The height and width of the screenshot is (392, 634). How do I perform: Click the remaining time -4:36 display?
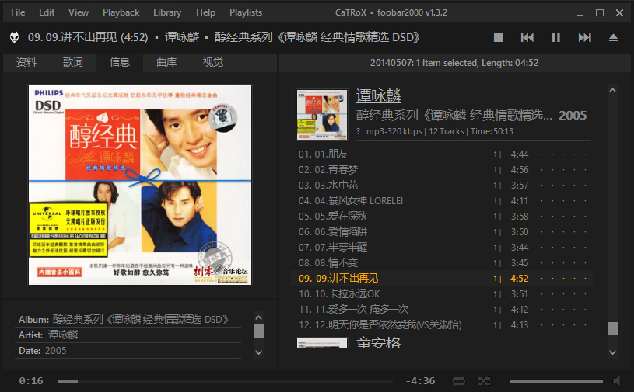tap(421, 380)
